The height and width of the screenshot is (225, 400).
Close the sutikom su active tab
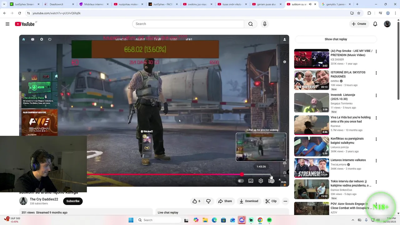click(315, 4)
